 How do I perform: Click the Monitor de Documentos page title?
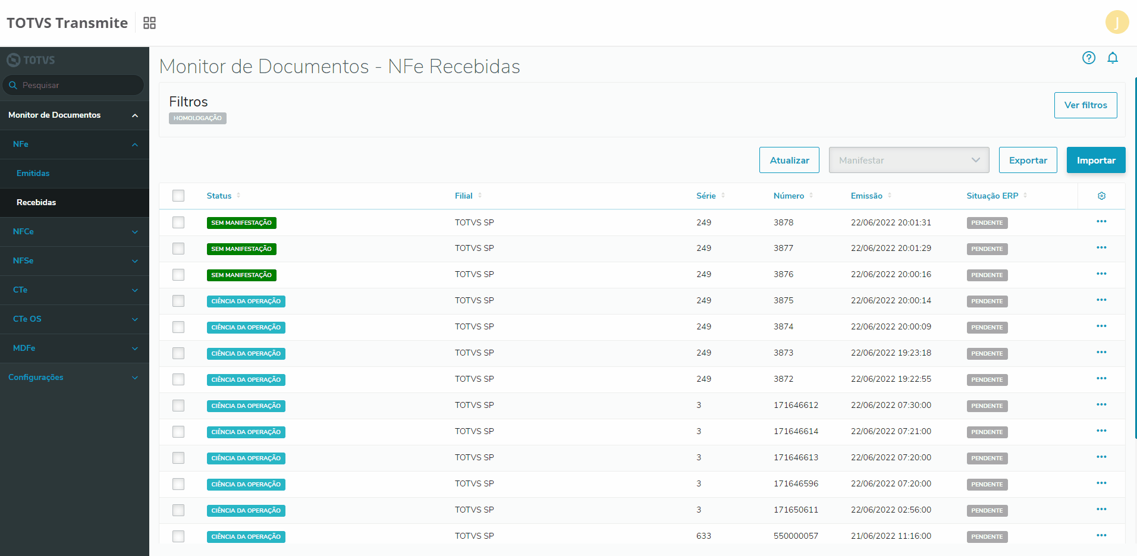point(340,66)
